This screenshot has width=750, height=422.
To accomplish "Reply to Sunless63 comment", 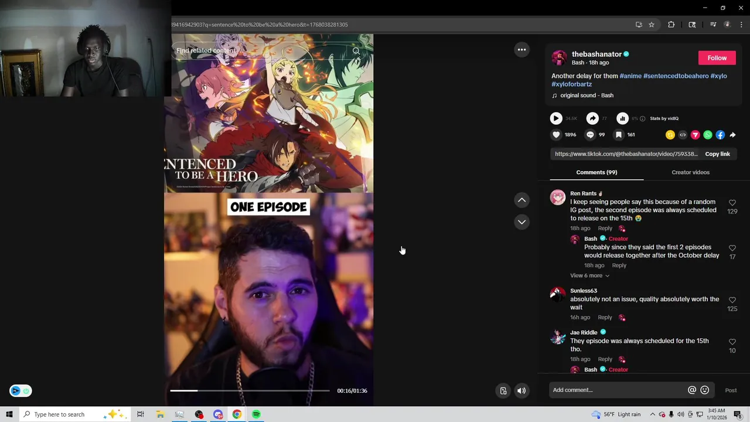I will click(605, 318).
